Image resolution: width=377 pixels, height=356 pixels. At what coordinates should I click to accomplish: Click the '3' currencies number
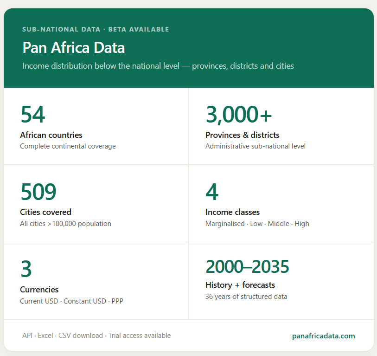(x=26, y=269)
